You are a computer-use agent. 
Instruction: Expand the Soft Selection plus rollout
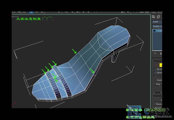coord(157,92)
